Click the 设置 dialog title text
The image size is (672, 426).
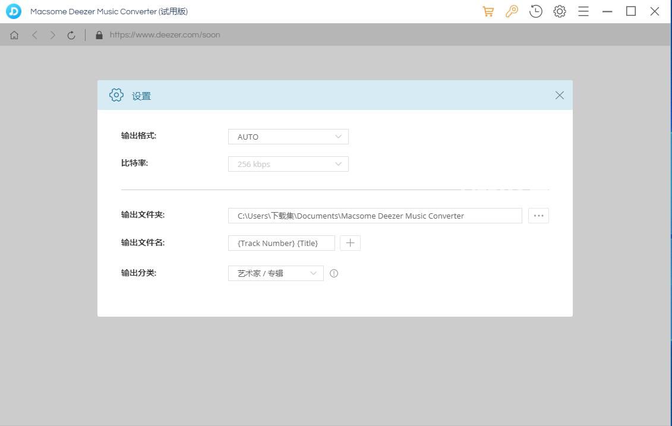(141, 96)
